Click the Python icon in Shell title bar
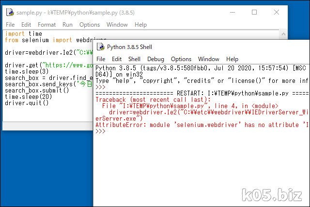This screenshot has height=207, width=310. click(101, 47)
